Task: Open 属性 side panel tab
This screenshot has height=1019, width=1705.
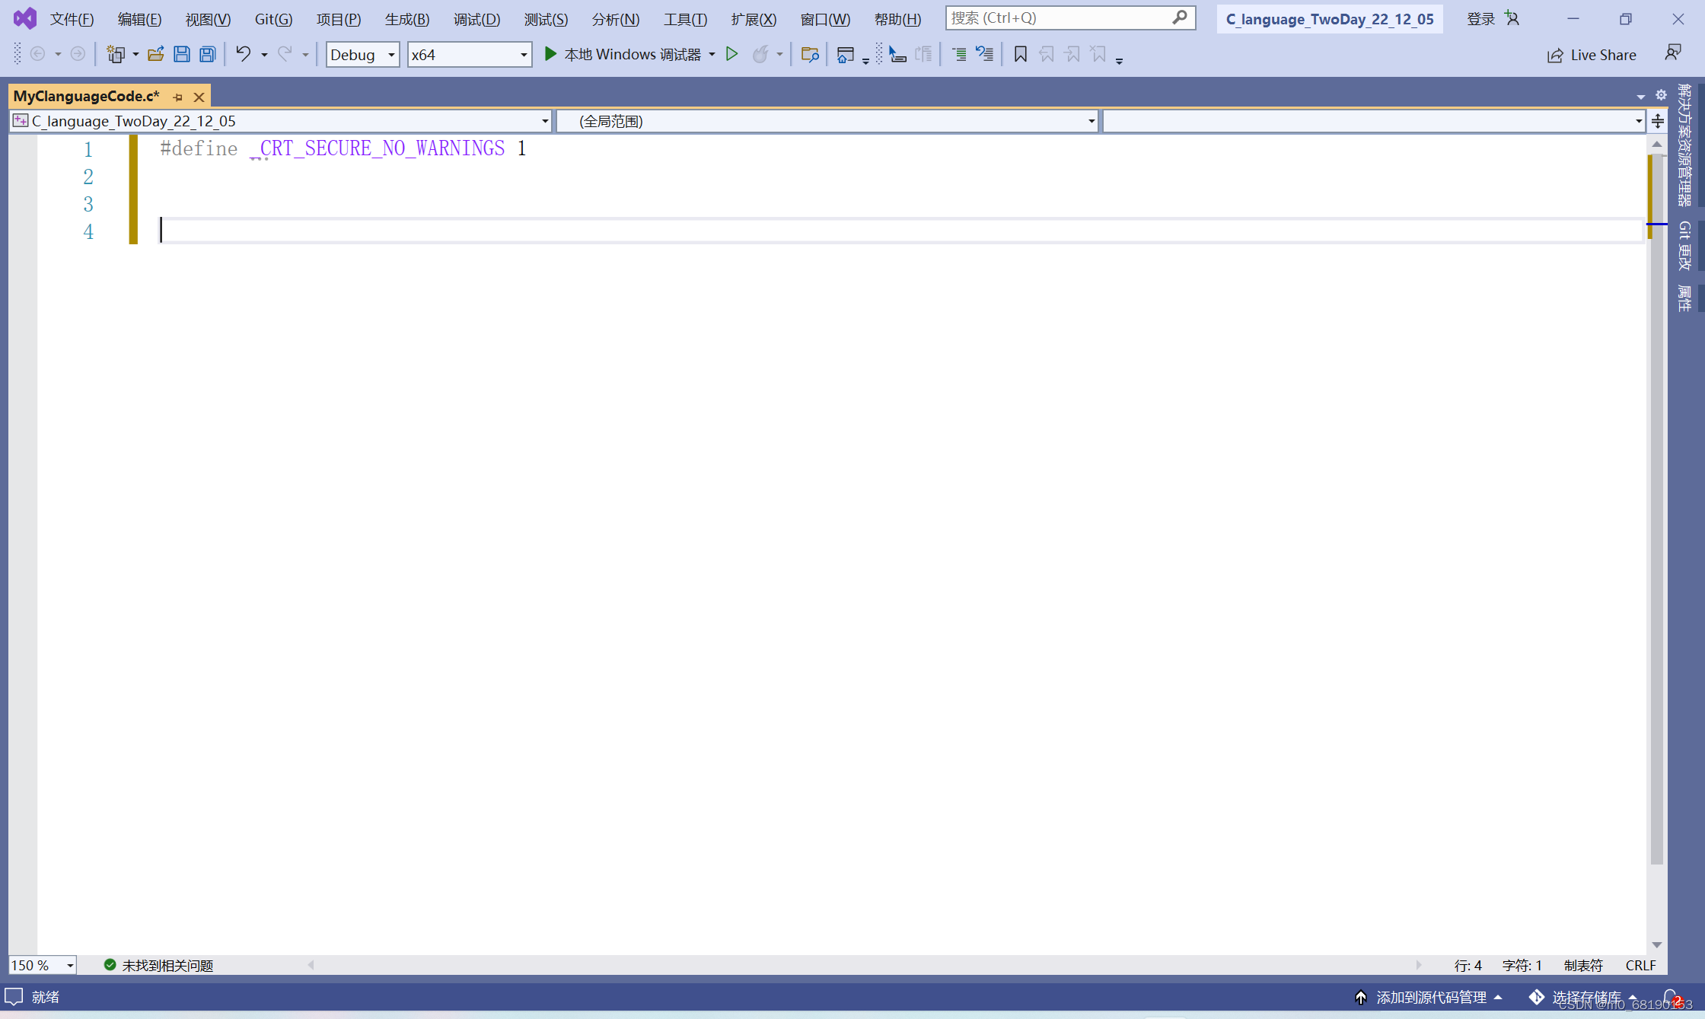Action: (x=1684, y=298)
